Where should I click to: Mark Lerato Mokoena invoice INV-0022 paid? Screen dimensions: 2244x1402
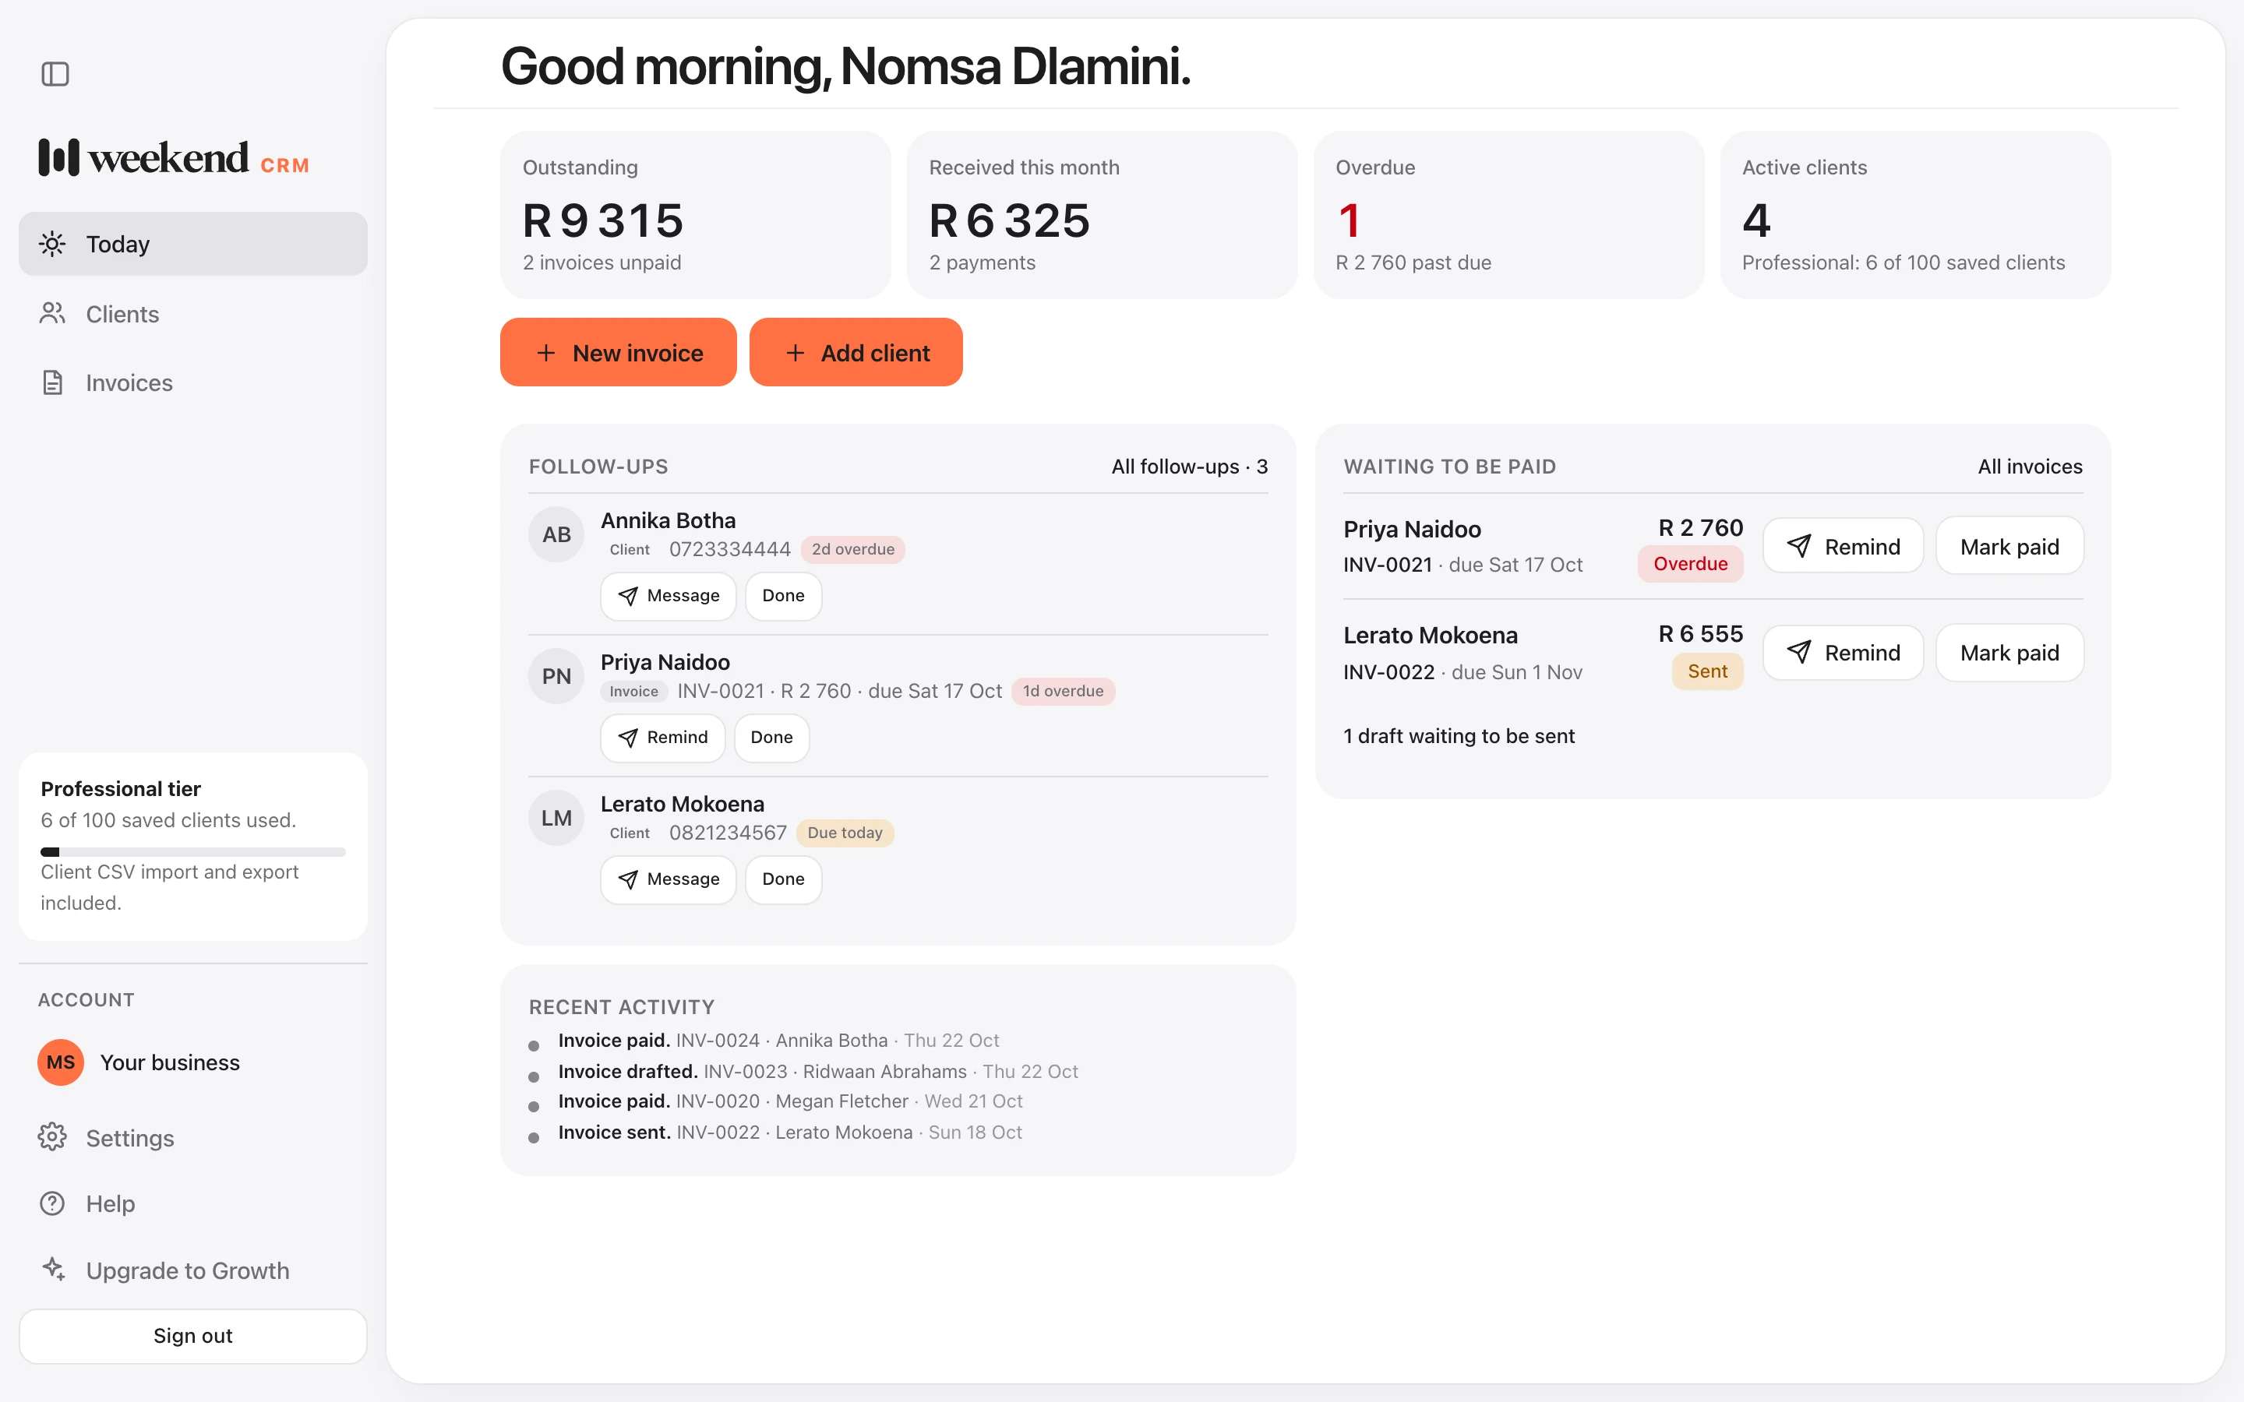2009,653
